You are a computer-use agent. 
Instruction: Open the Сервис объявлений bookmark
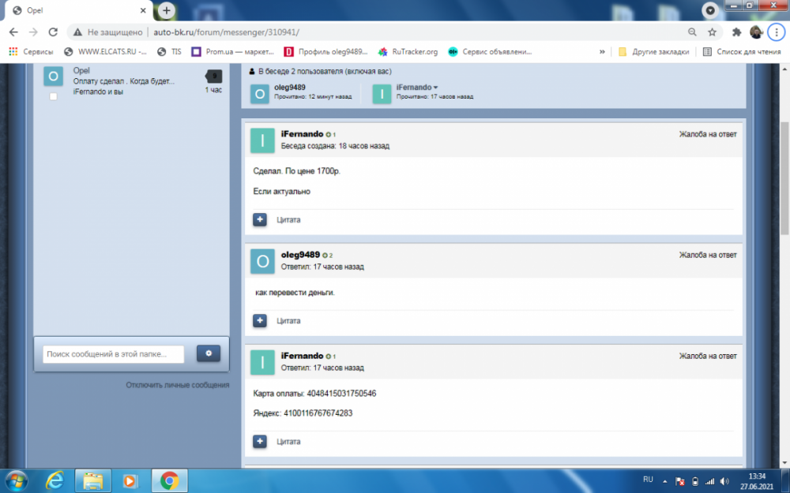tap(491, 51)
